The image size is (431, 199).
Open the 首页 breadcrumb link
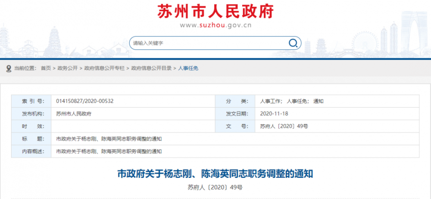[46, 68]
